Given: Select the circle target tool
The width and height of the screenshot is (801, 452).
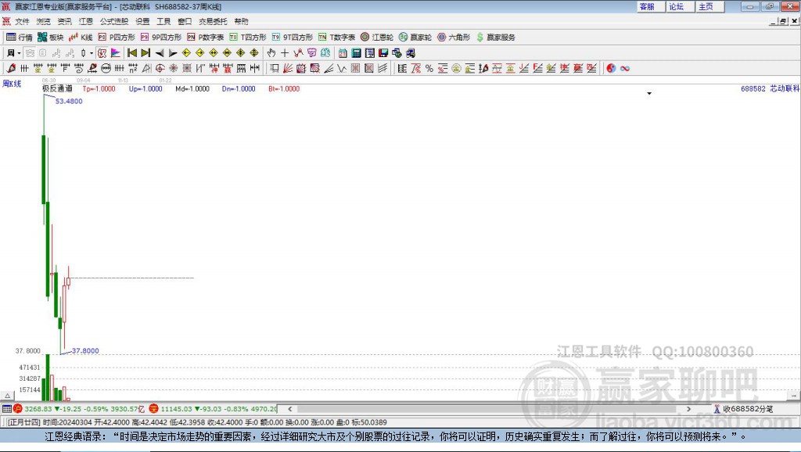Looking at the screenshot, I should click(x=160, y=69).
